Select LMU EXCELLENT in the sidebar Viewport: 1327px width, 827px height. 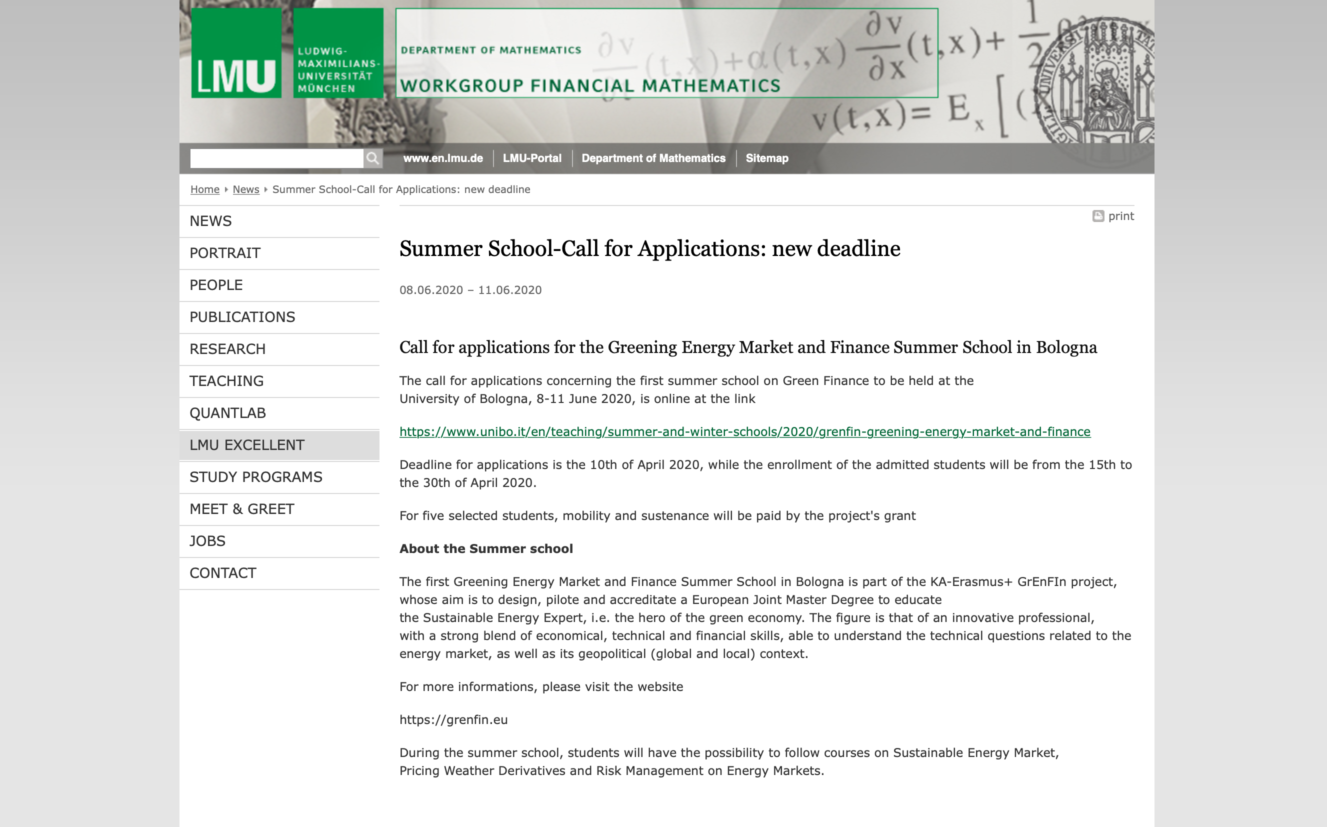tap(279, 445)
